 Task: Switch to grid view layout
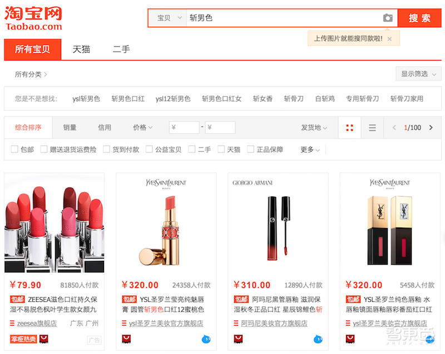click(x=349, y=127)
